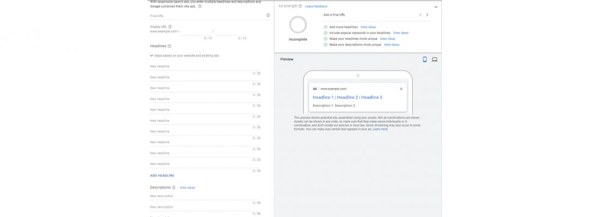589x217 pixels.
Task: View ideas for 'Add more headlines'
Action: click(368, 27)
